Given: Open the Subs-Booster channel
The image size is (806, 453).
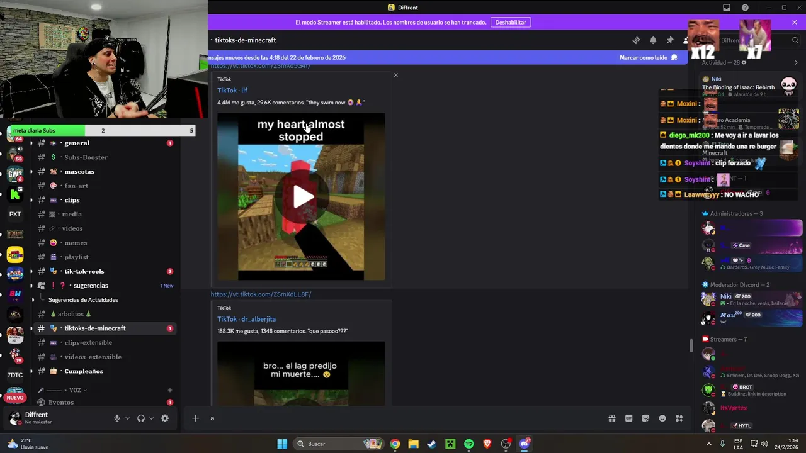Looking at the screenshot, I should click(x=104, y=157).
